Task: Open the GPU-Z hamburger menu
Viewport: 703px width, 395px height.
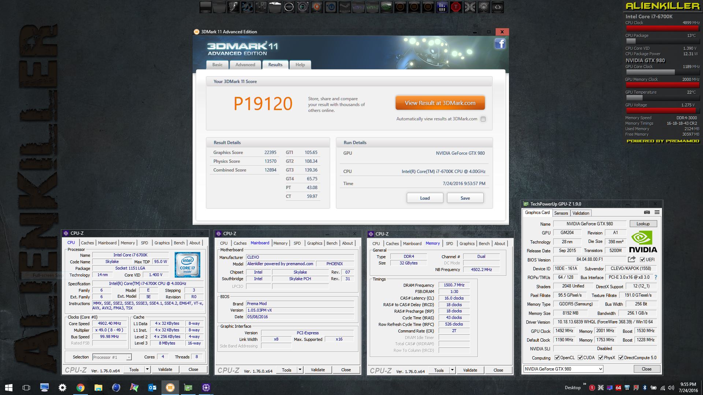Action: tap(657, 212)
